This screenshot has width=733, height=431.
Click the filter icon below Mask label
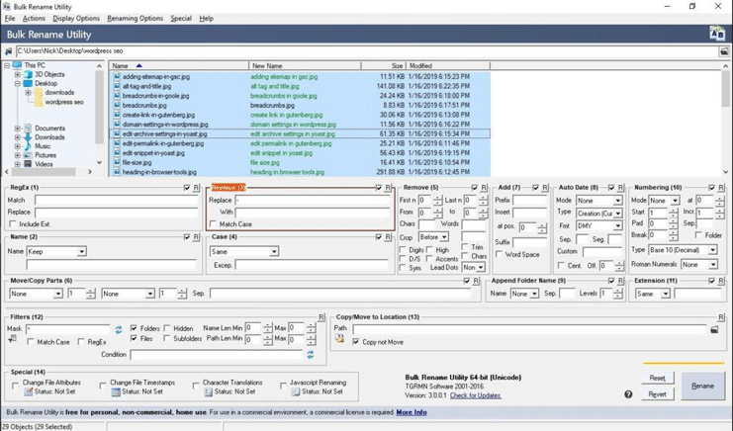coord(13,339)
